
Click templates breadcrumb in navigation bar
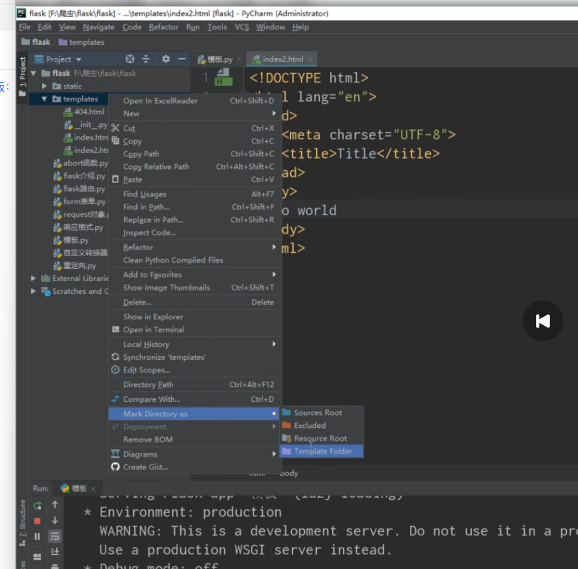pyautogui.click(x=82, y=42)
